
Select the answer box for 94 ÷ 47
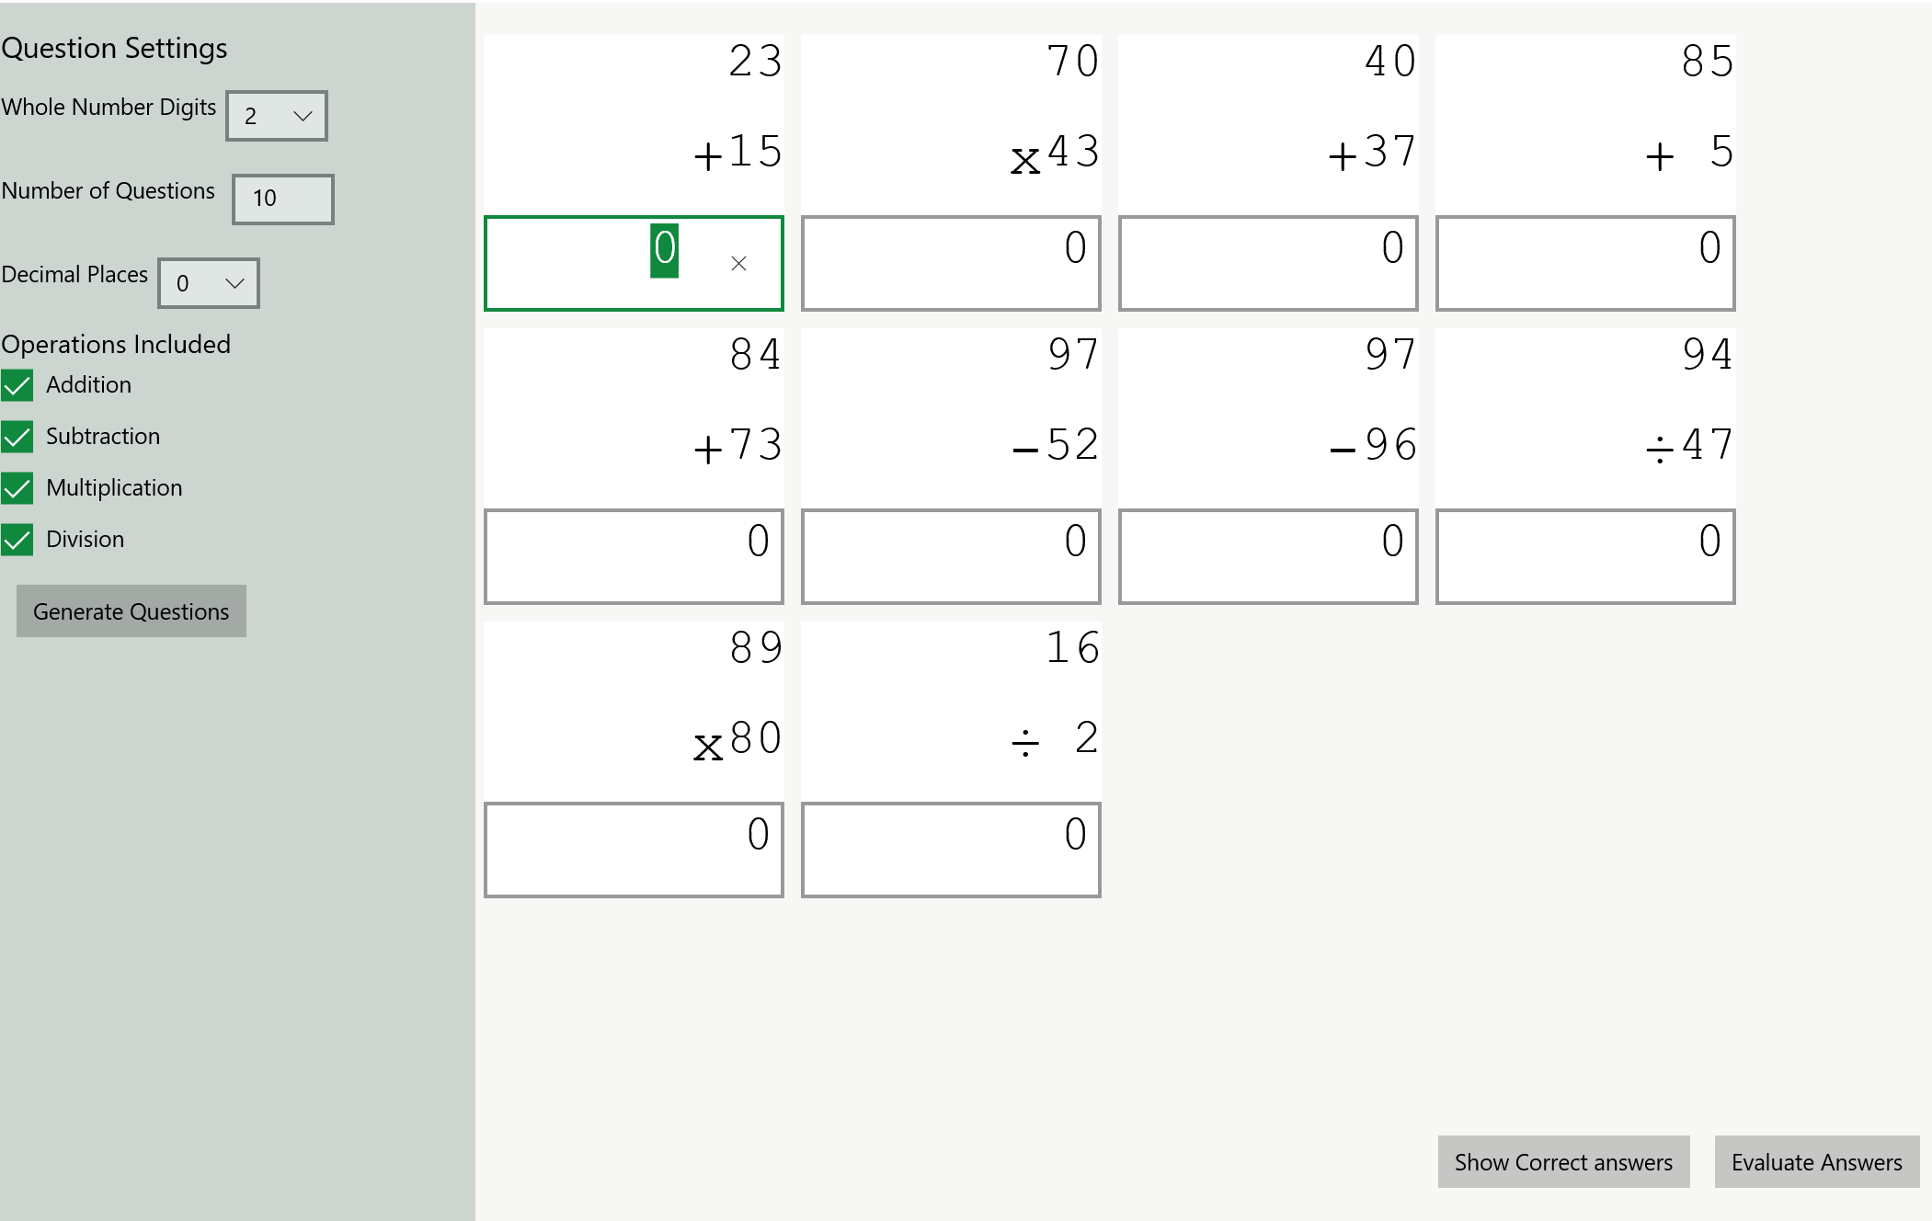(1585, 557)
